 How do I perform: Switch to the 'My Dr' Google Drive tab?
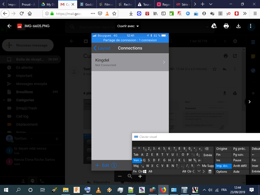coord(48,4)
